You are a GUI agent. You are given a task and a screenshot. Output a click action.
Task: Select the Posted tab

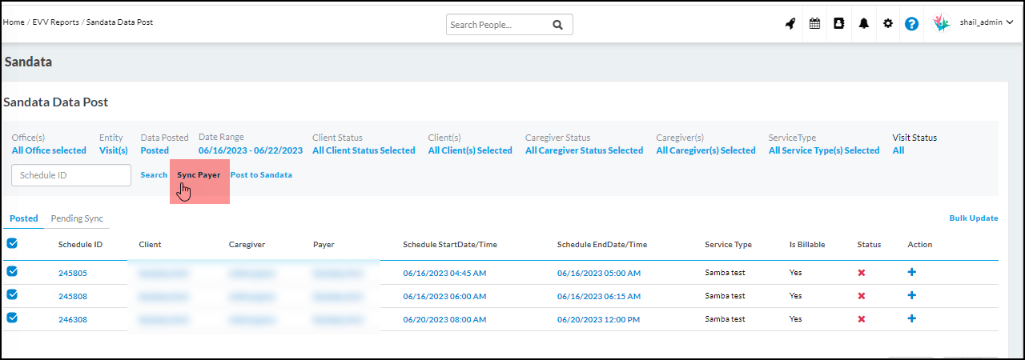click(x=24, y=218)
